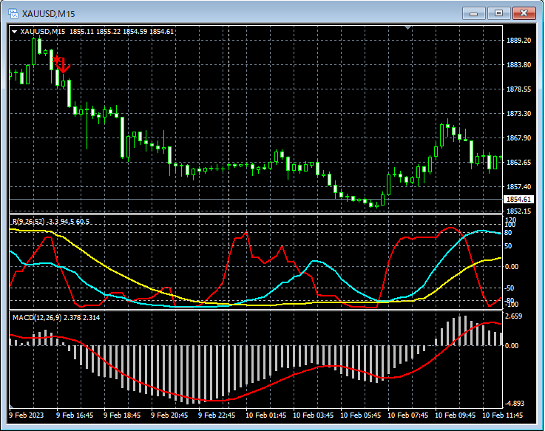Click the 1889.20 price scale label

pyautogui.click(x=518, y=41)
